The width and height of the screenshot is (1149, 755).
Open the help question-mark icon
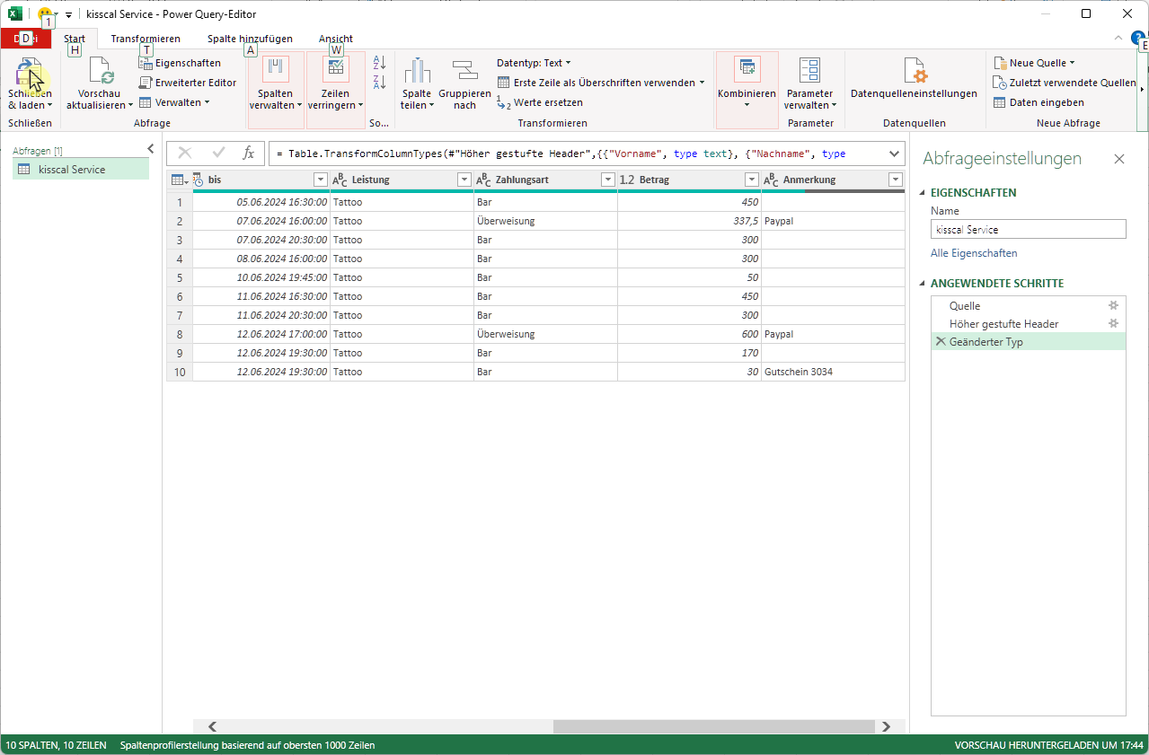[x=1137, y=38]
